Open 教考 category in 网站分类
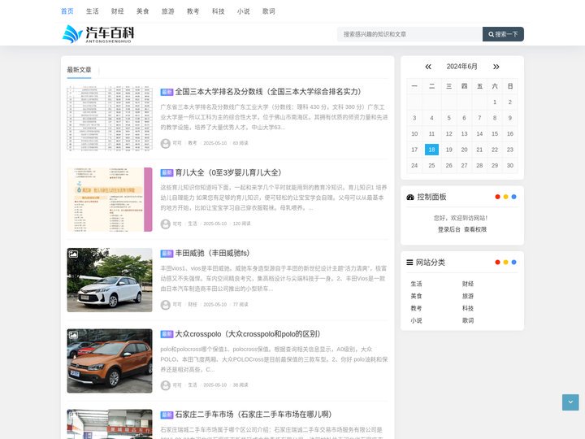This screenshot has width=585, height=439. pos(416,308)
